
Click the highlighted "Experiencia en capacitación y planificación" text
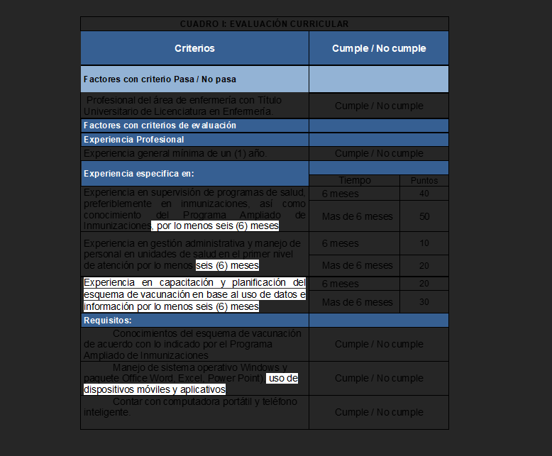click(x=194, y=294)
